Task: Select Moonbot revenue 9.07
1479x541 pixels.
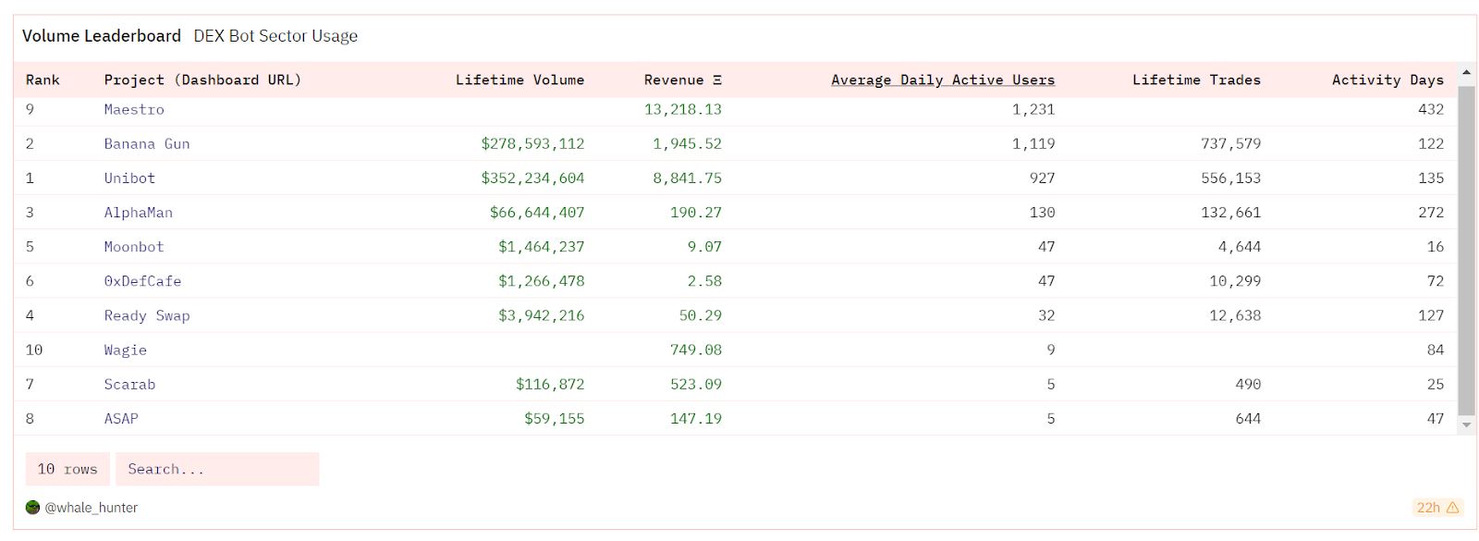Action: coord(704,246)
